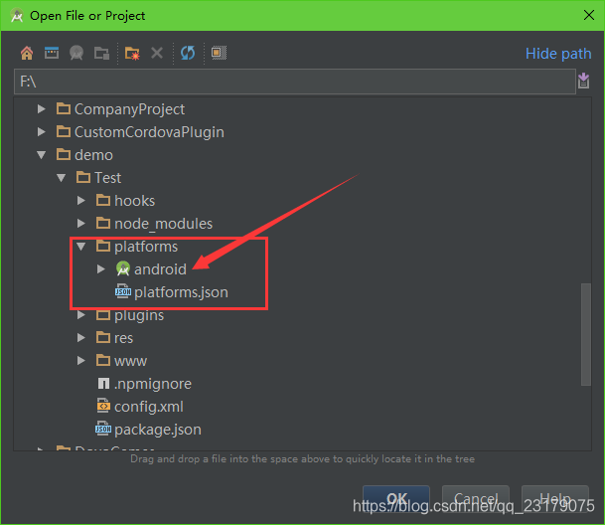Expand the node_modules folder

81,224
